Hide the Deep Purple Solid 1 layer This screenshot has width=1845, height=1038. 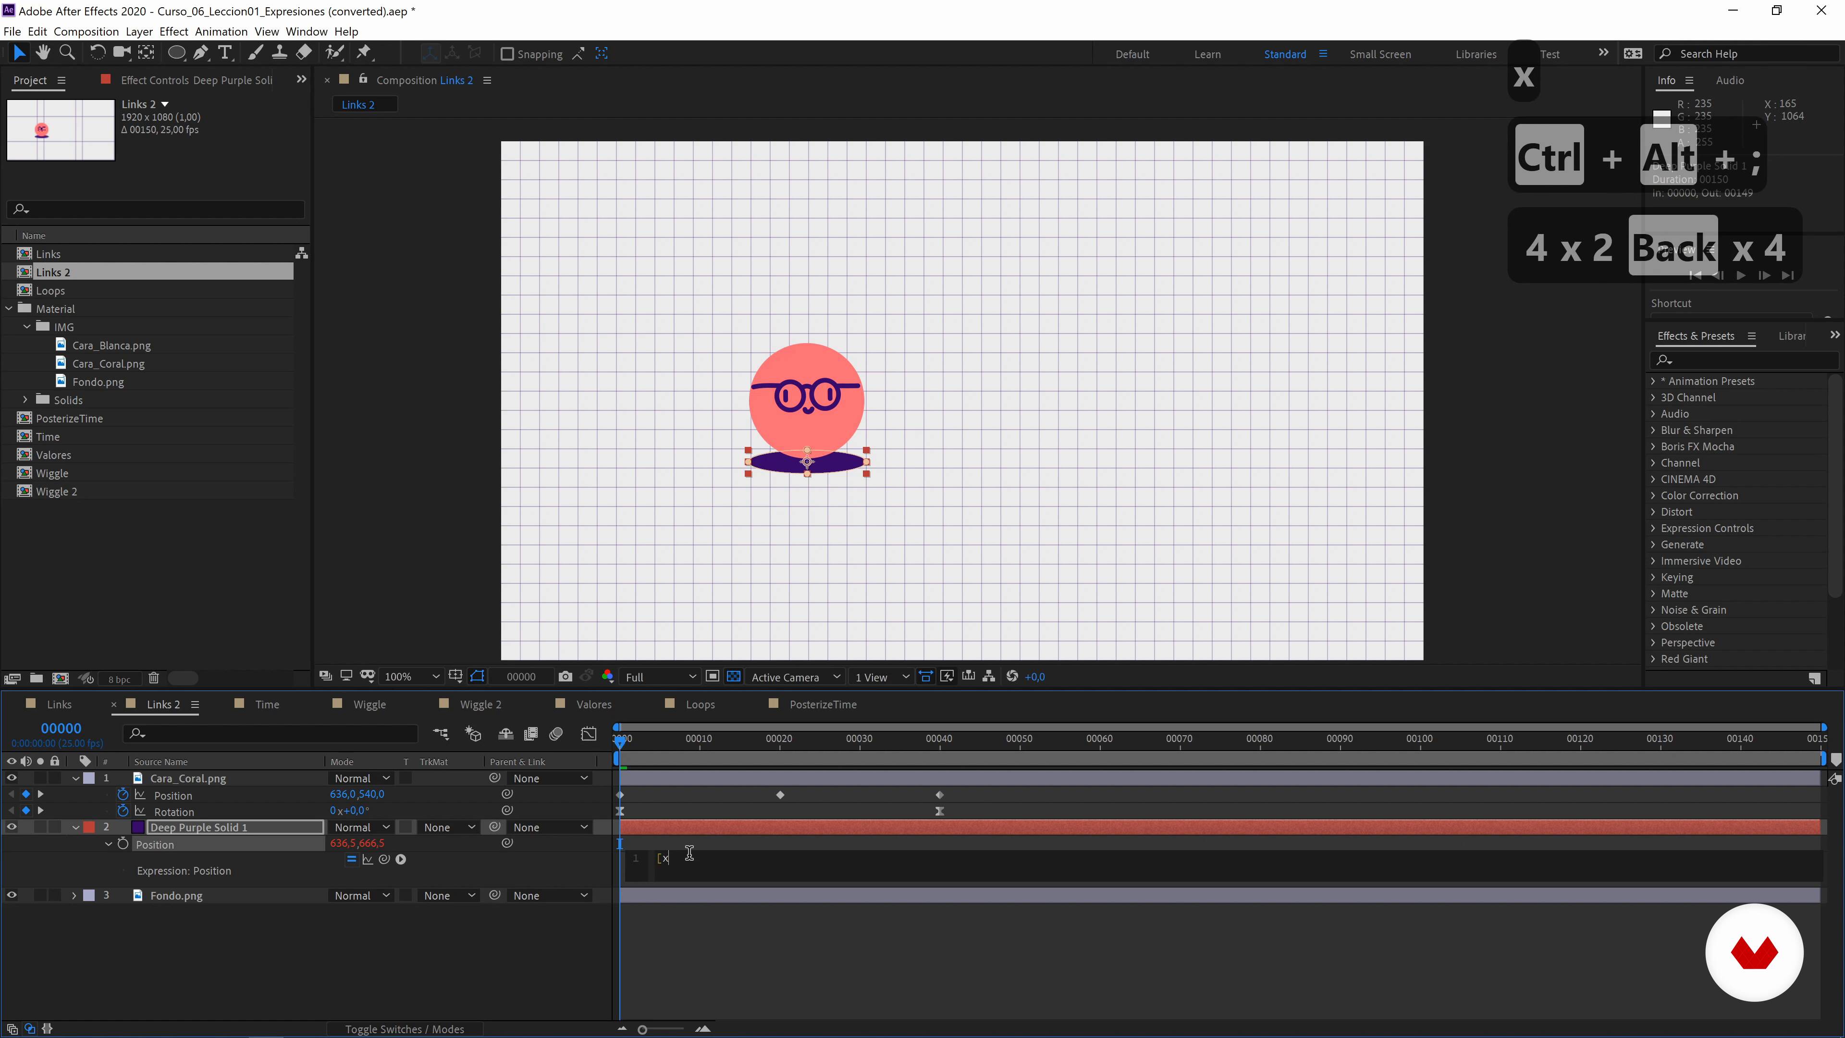[12, 827]
